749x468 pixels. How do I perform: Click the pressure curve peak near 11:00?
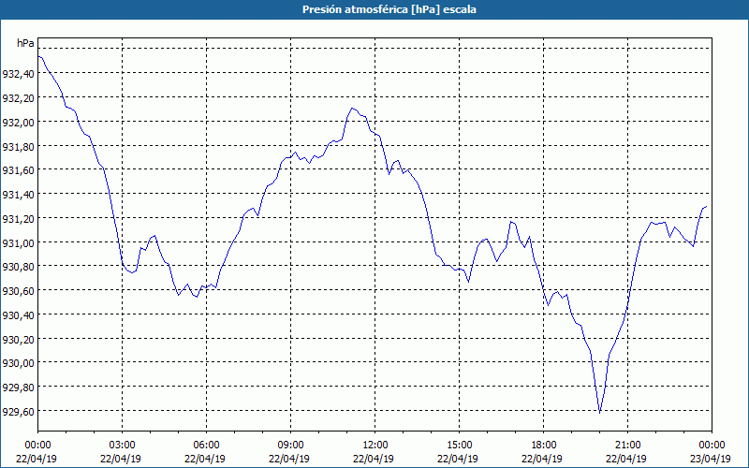coord(352,108)
